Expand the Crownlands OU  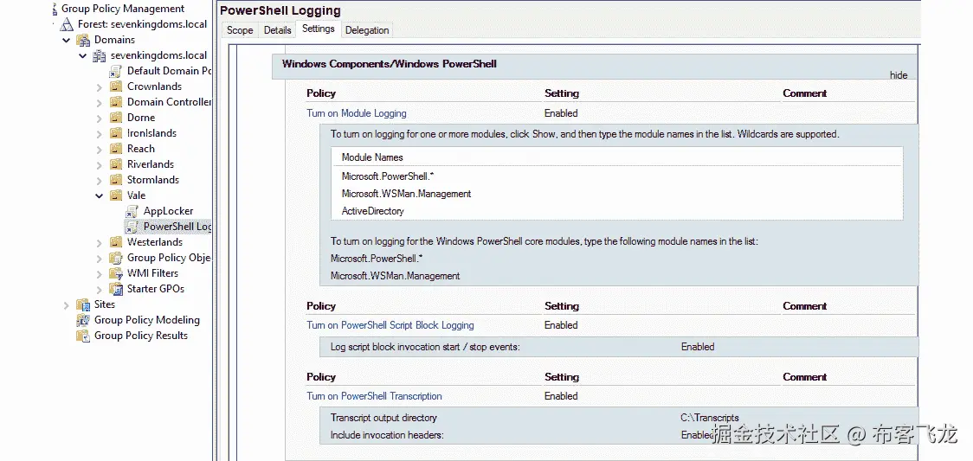click(100, 87)
